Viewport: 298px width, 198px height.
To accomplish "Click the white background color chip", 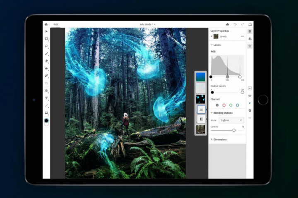I will click(x=46, y=124).
